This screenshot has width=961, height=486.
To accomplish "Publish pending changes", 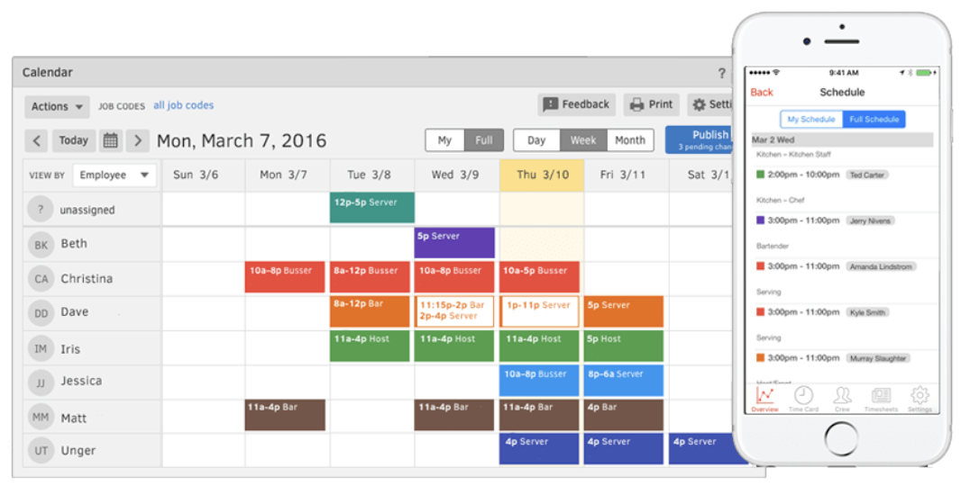I will (700, 139).
